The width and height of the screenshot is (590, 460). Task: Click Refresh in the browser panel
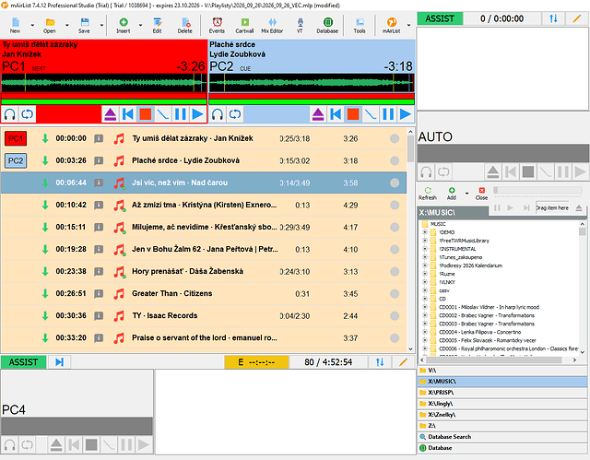pos(428,194)
